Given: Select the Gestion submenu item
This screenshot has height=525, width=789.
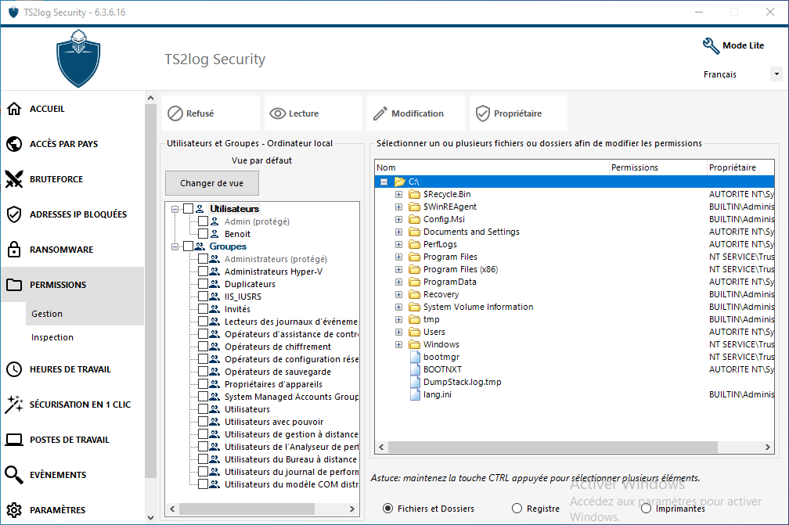Looking at the screenshot, I should pyautogui.click(x=85, y=314).
